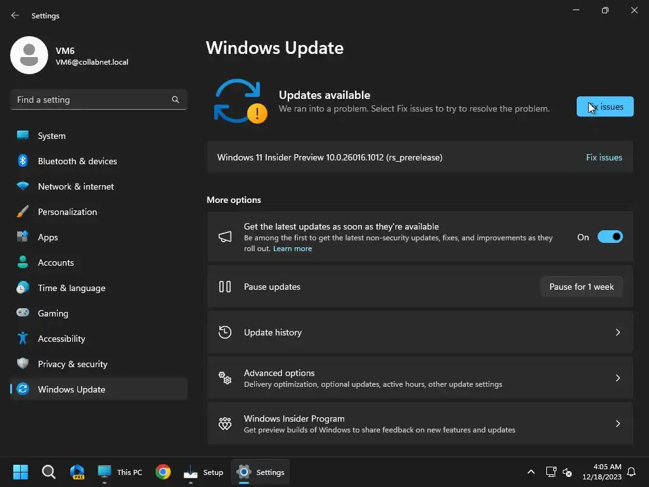Click Windows 11 Insider Preview 10.0.26016.1012 text

click(330, 157)
